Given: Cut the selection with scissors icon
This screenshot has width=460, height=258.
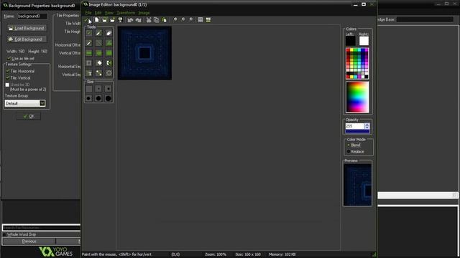Looking at the screenshot, I should 149,20.
